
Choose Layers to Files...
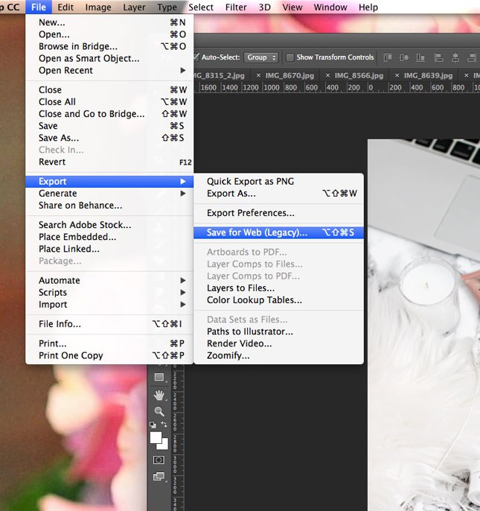pyautogui.click(x=279, y=288)
